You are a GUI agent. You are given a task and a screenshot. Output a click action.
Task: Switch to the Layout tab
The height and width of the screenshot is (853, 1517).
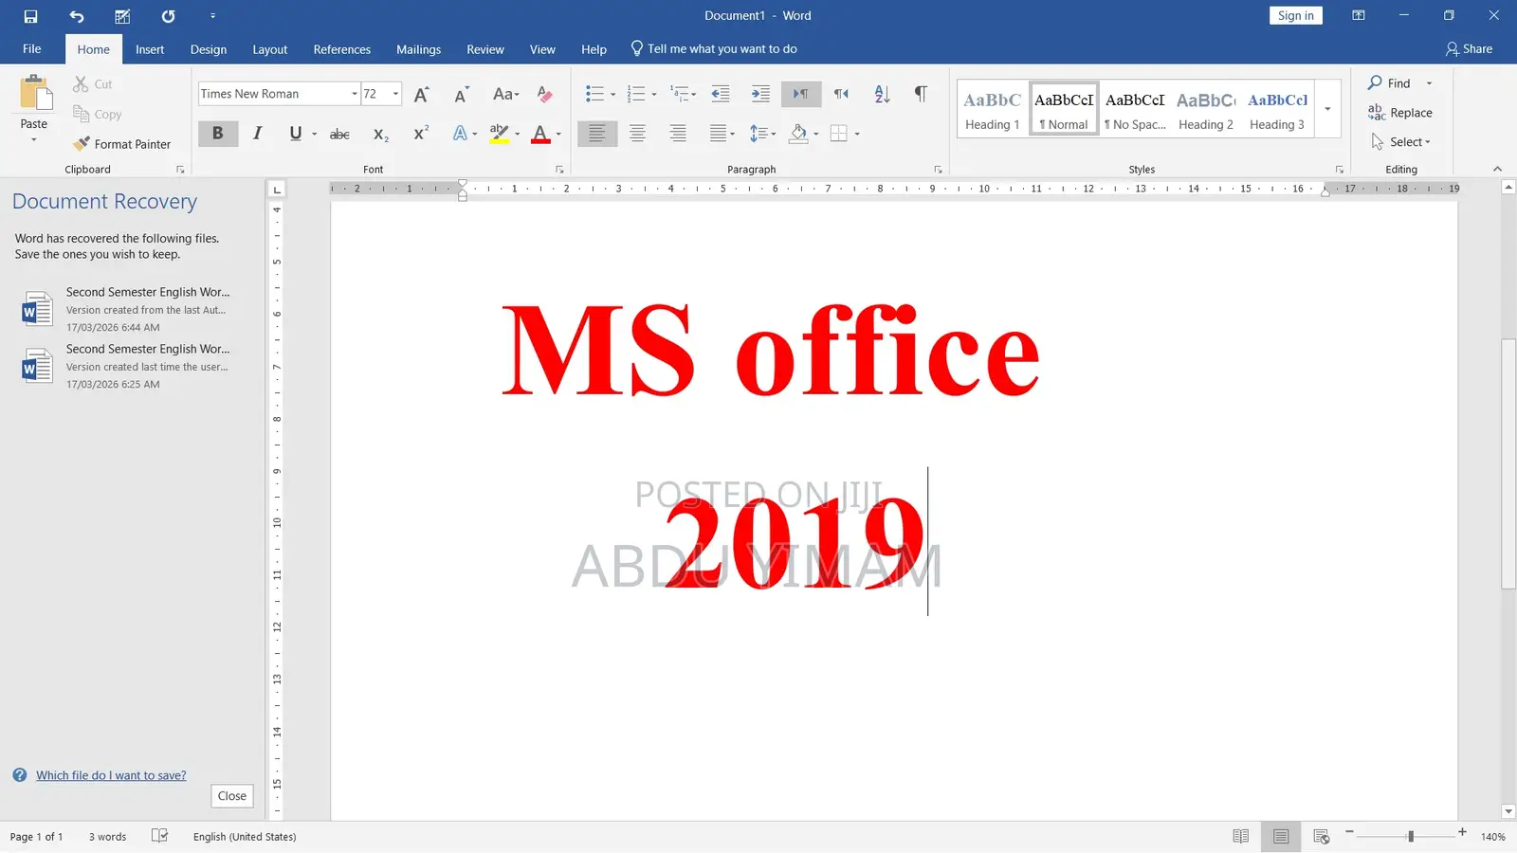click(x=270, y=49)
